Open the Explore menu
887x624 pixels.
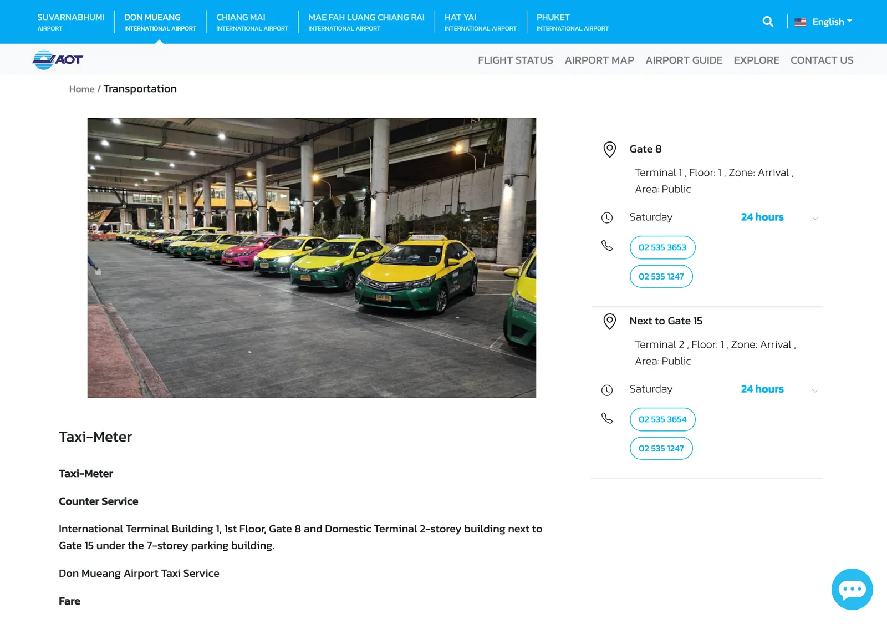[x=756, y=60]
